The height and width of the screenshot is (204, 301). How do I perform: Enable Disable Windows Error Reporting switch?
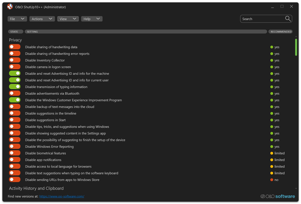tap(15, 146)
